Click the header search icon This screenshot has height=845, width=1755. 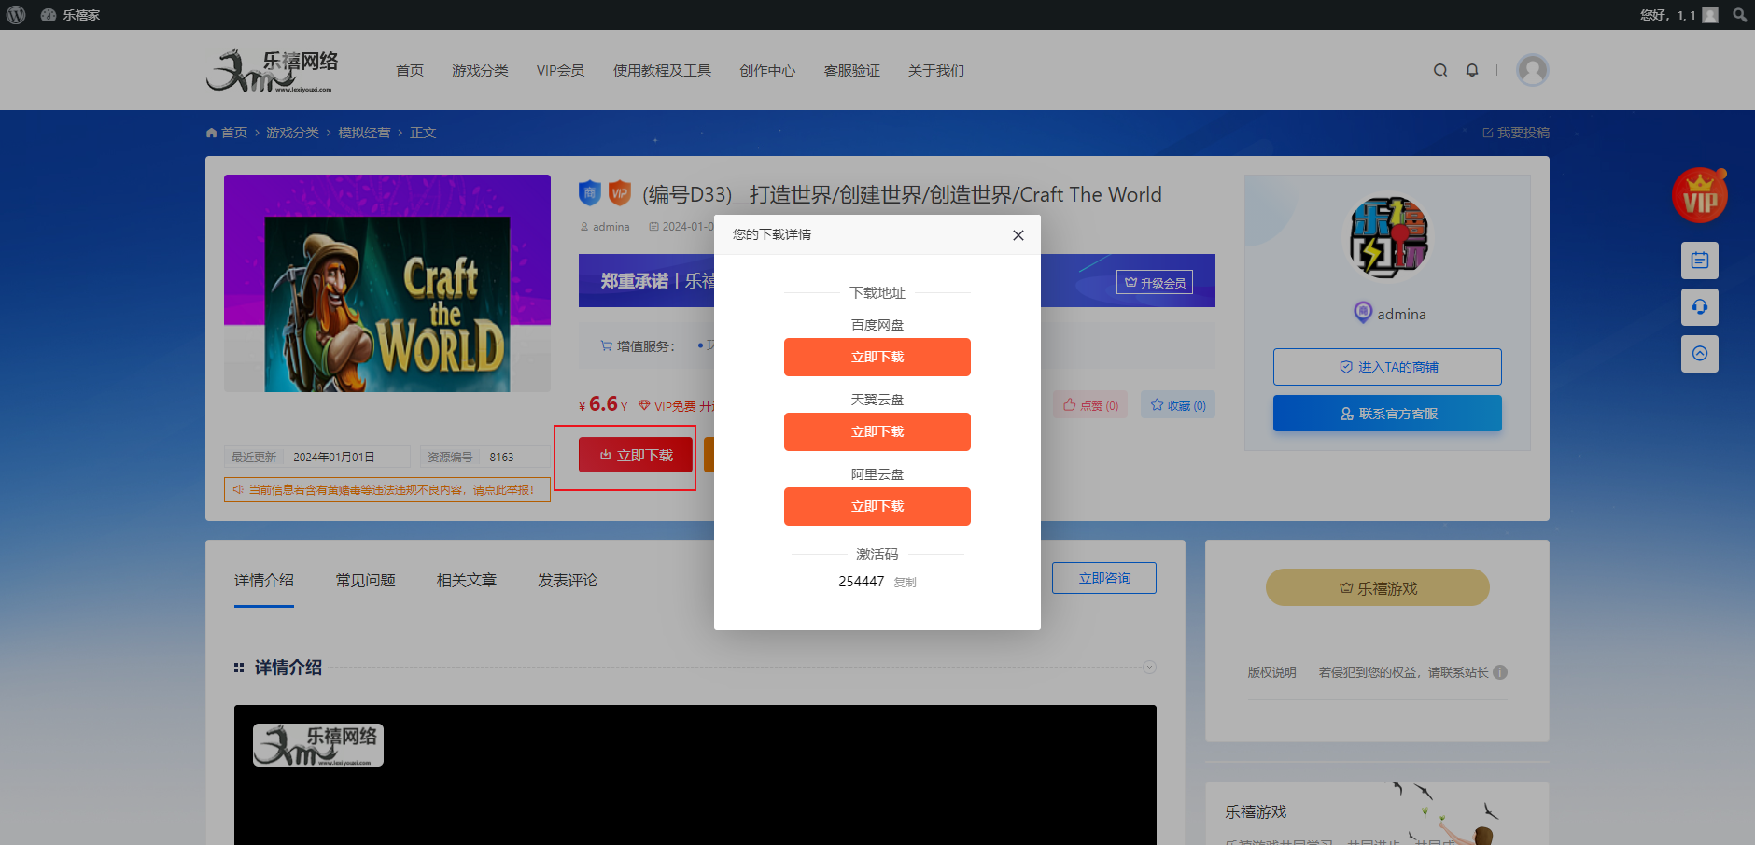point(1440,70)
